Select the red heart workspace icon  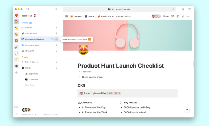(16, 16)
